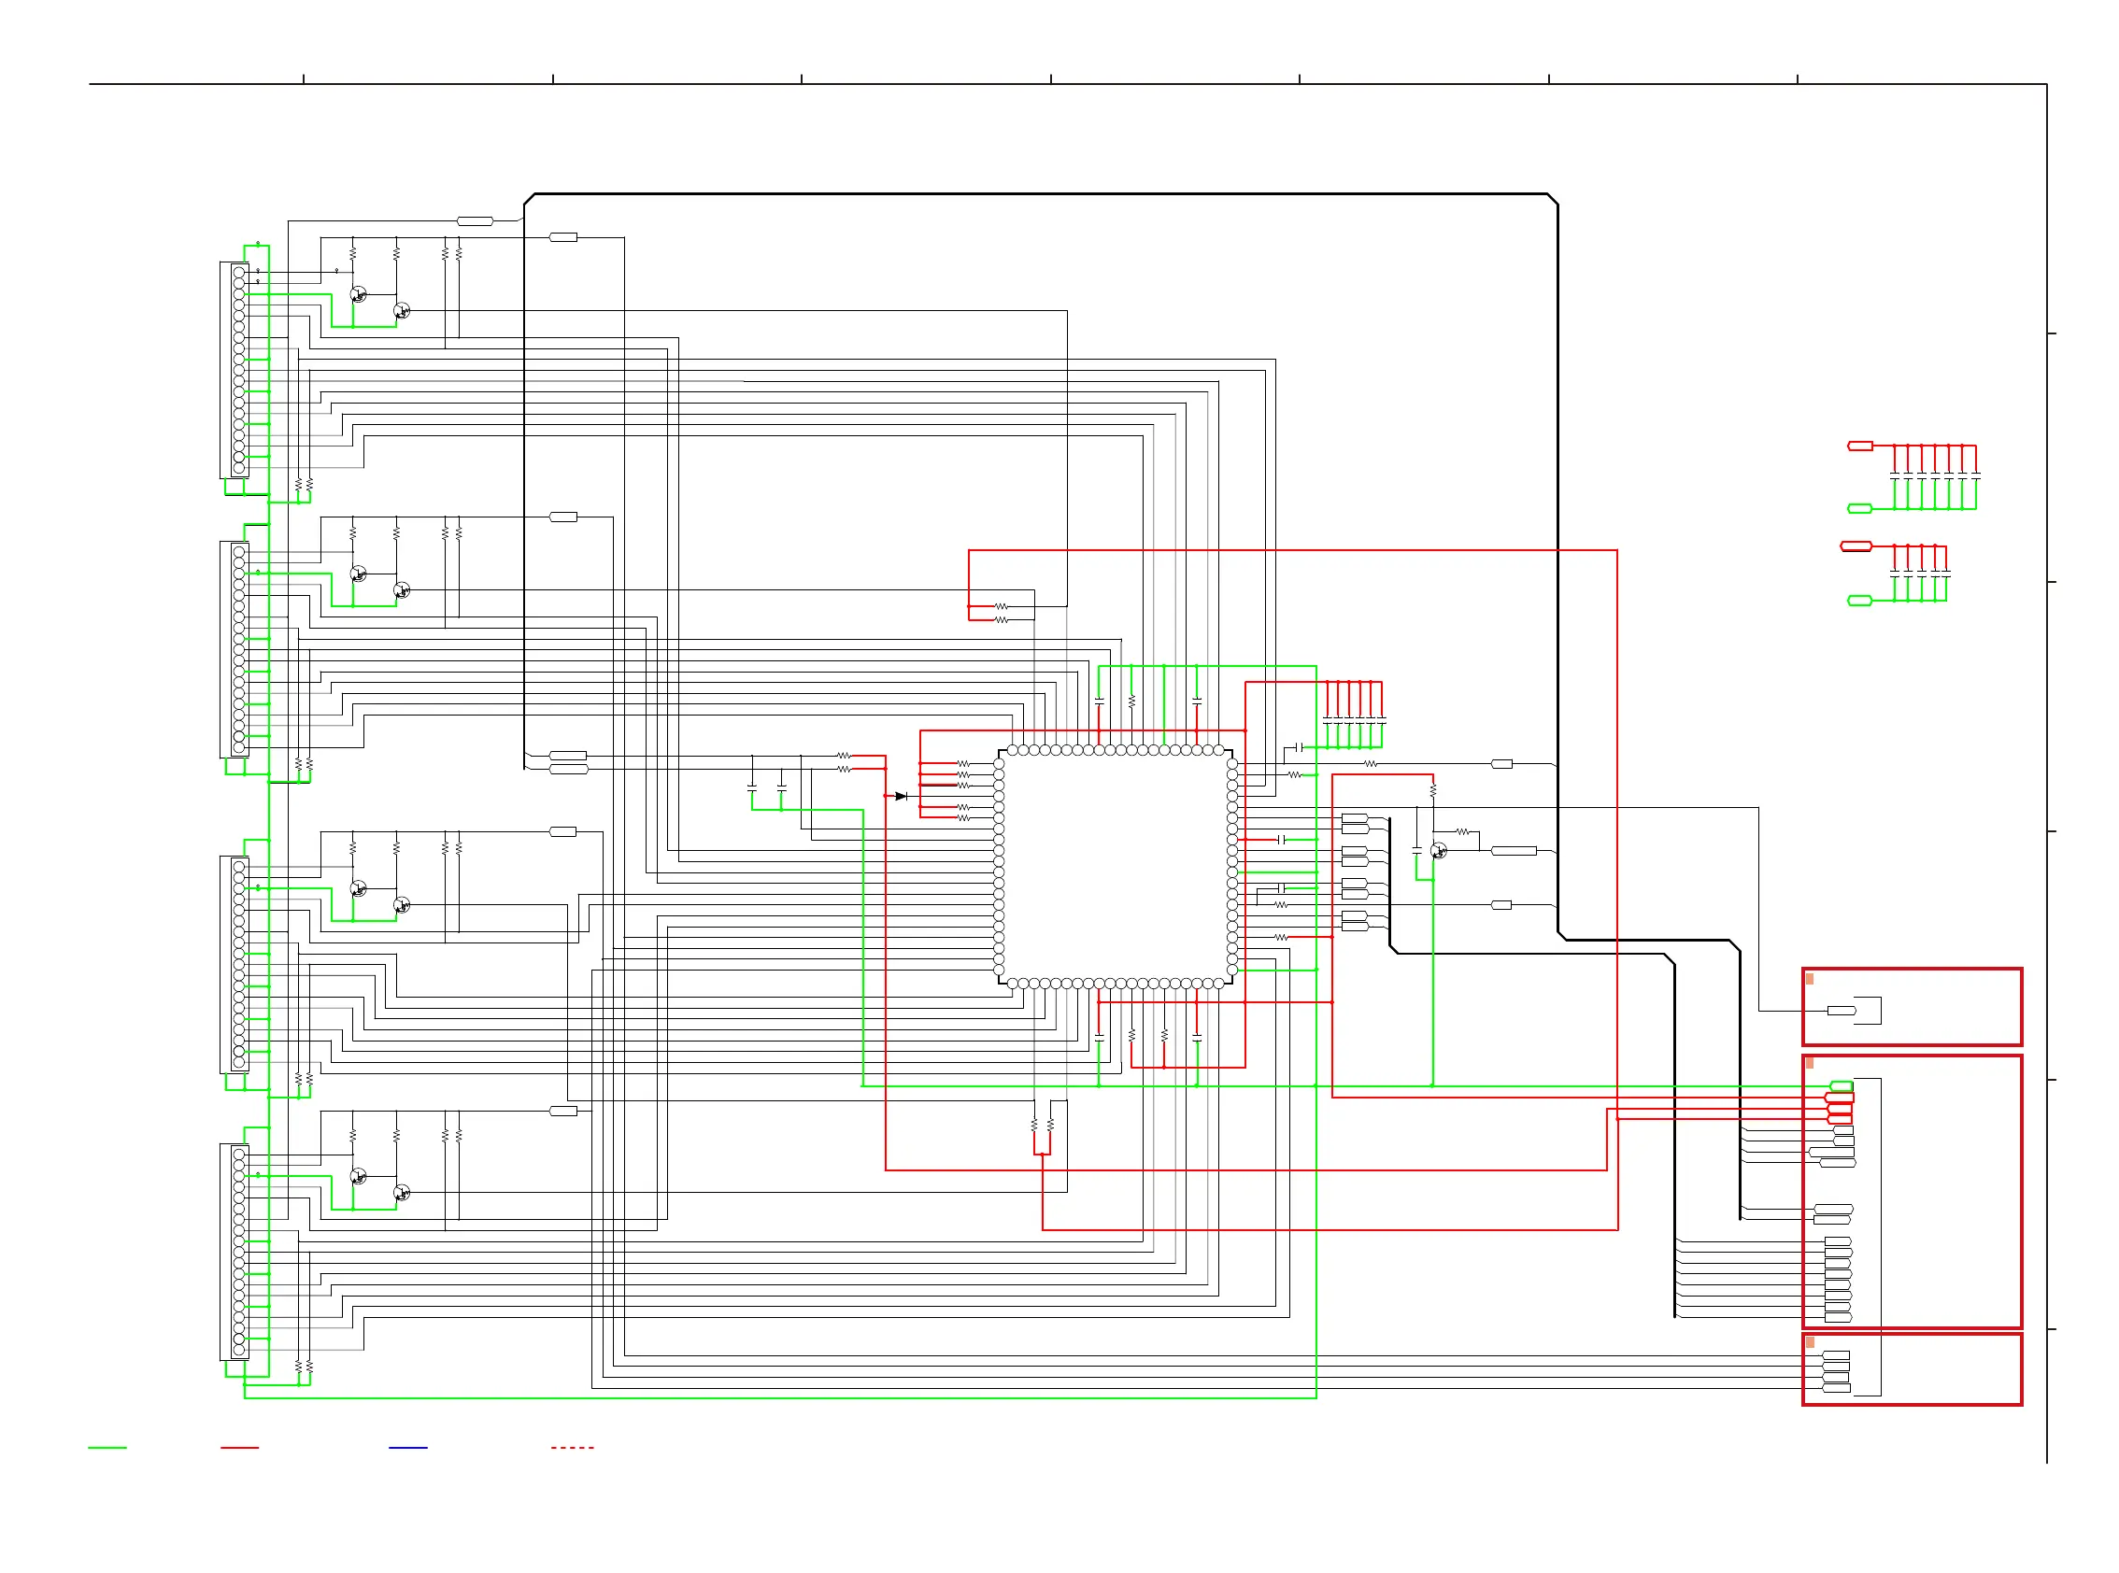Click the dashed red line sample in the legend
Viewport: 2119px width, 1573px height.
pyautogui.click(x=572, y=1447)
